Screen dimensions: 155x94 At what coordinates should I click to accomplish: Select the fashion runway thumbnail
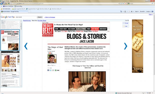[x=10, y=61]
